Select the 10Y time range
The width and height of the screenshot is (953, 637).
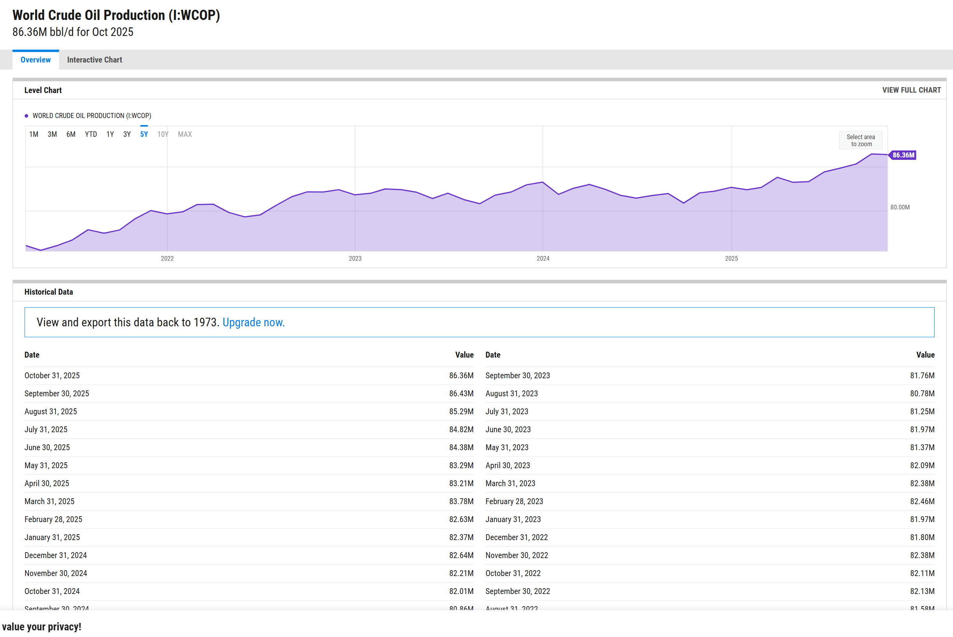pos(163,134)
